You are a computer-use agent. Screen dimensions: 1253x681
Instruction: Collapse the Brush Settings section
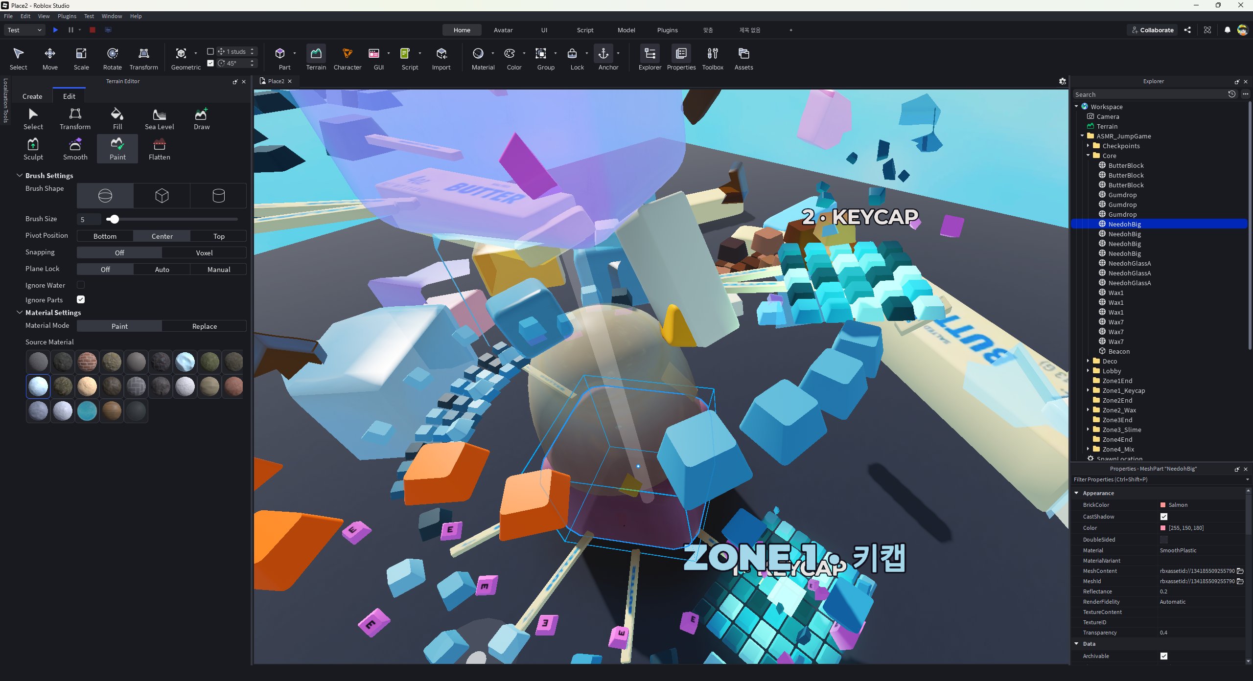tap(20, 175)
